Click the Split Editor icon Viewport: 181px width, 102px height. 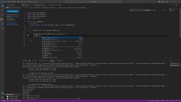tap(176, 5)
